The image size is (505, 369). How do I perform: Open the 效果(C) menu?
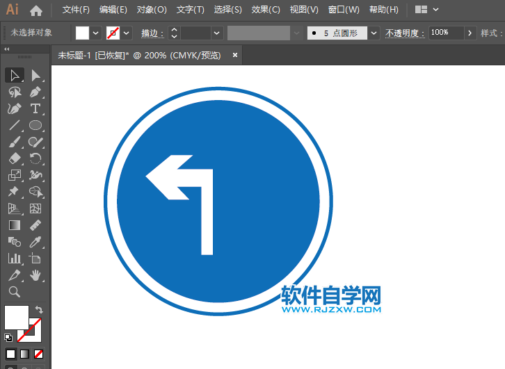click(266, 10)
